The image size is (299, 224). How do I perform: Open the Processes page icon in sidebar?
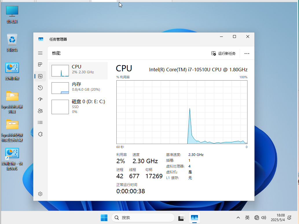coord(40,65)
